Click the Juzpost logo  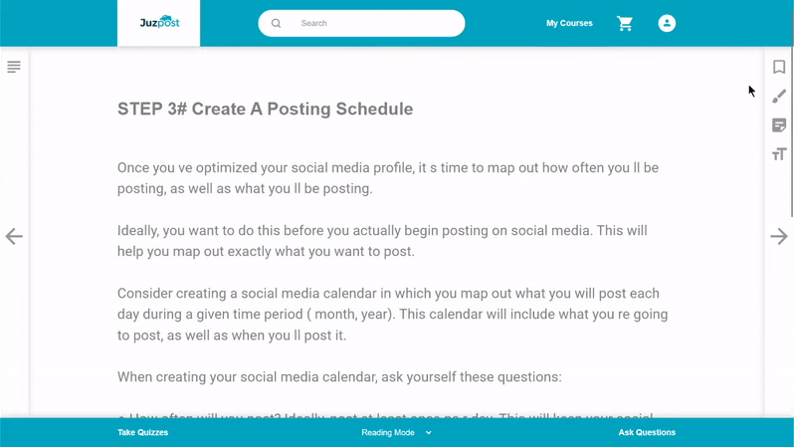(159, 22)
